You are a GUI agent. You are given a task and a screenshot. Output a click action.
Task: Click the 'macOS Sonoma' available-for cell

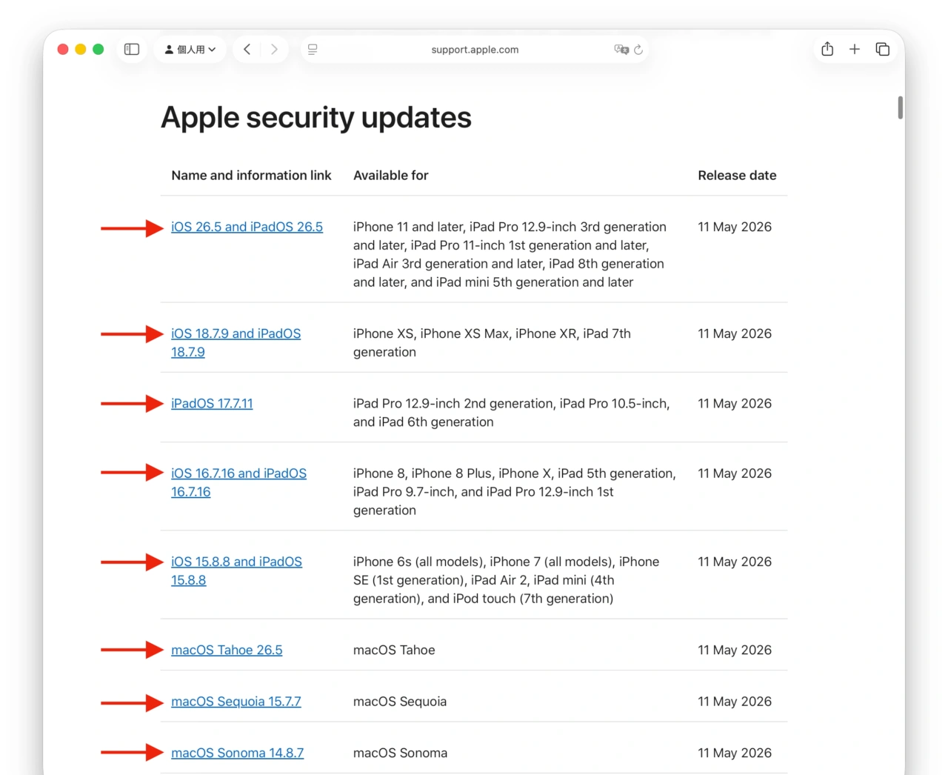tap(400, 753)
